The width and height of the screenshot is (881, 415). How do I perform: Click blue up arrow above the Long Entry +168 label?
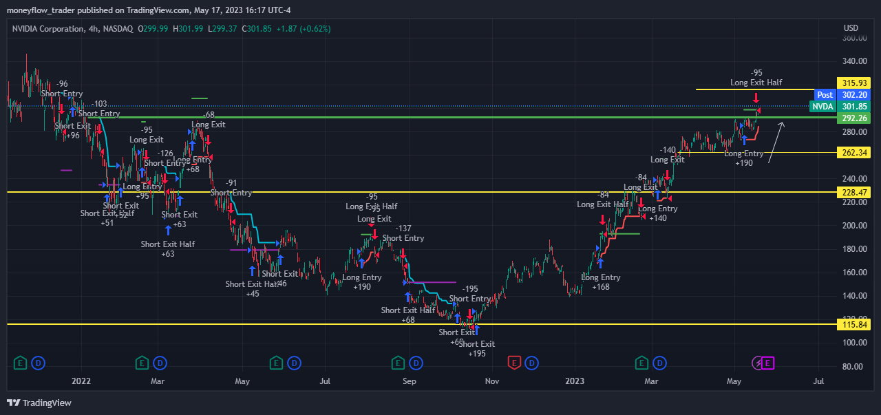click(x=600, y=262)
